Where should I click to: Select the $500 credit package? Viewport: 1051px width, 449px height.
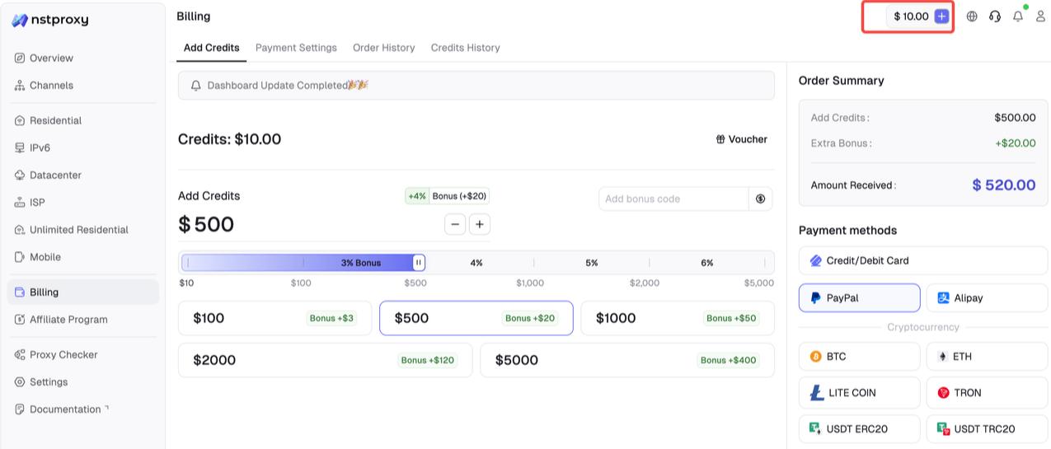(x=476, y=318)
